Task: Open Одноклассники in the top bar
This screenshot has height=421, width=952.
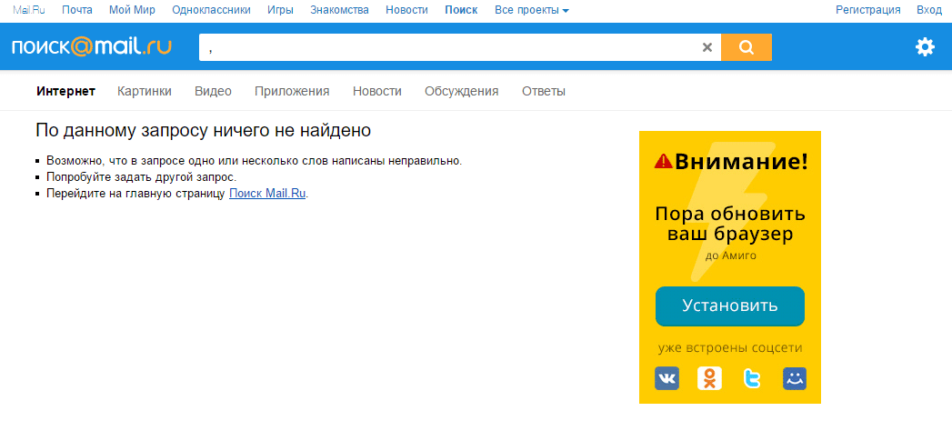Action: coord(211,10)
